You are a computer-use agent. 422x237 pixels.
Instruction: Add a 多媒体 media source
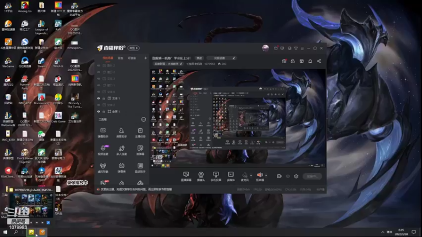[x=231, y=176]
